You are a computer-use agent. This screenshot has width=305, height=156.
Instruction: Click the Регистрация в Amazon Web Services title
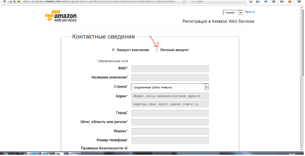pyautogui.click(x=219, y=21)
